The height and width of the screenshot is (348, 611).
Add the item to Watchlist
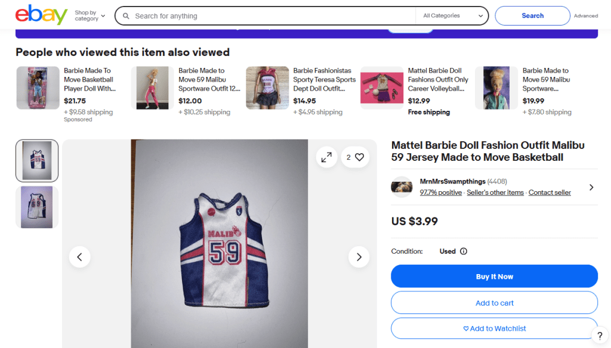click(x=494, y=328)
